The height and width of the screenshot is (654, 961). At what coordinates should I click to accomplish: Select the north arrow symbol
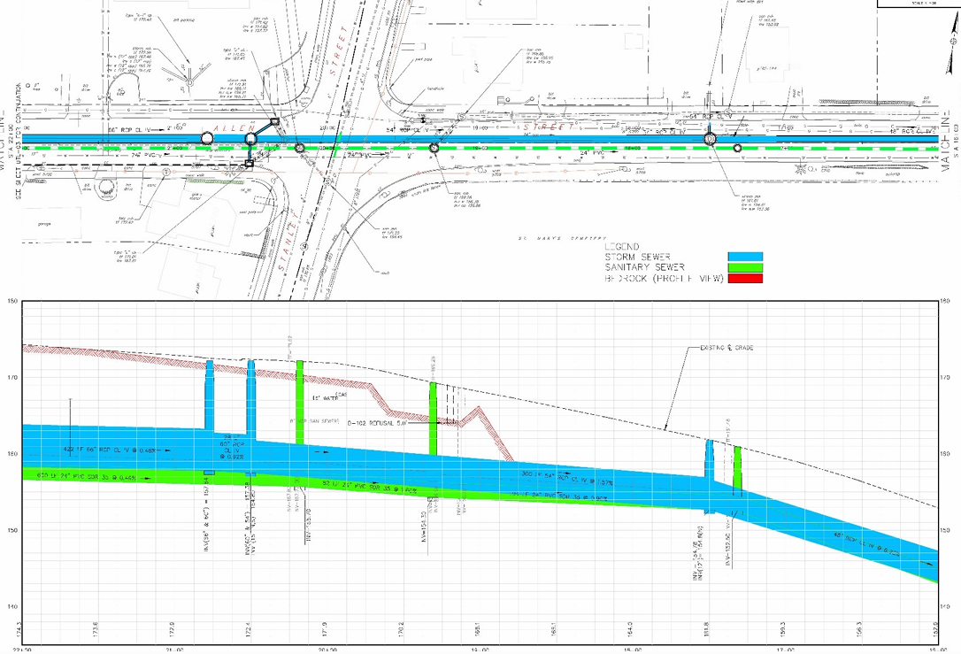[952, 42]
